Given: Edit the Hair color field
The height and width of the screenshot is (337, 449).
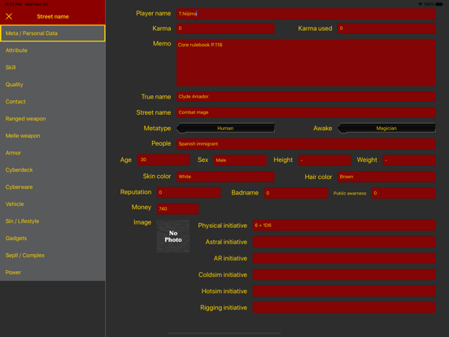Looking at the screenshot, I should point(386,177).
